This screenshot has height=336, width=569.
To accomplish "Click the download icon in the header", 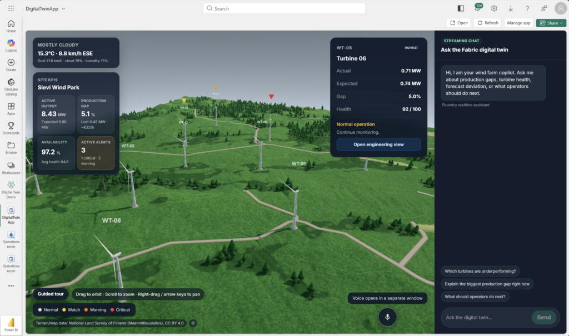I will (x=511, y=8).
